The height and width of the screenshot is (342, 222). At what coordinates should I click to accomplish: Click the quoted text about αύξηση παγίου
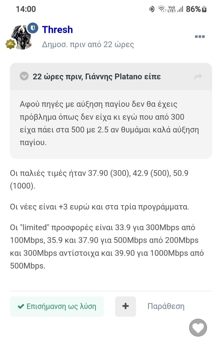tap(109, 123)
